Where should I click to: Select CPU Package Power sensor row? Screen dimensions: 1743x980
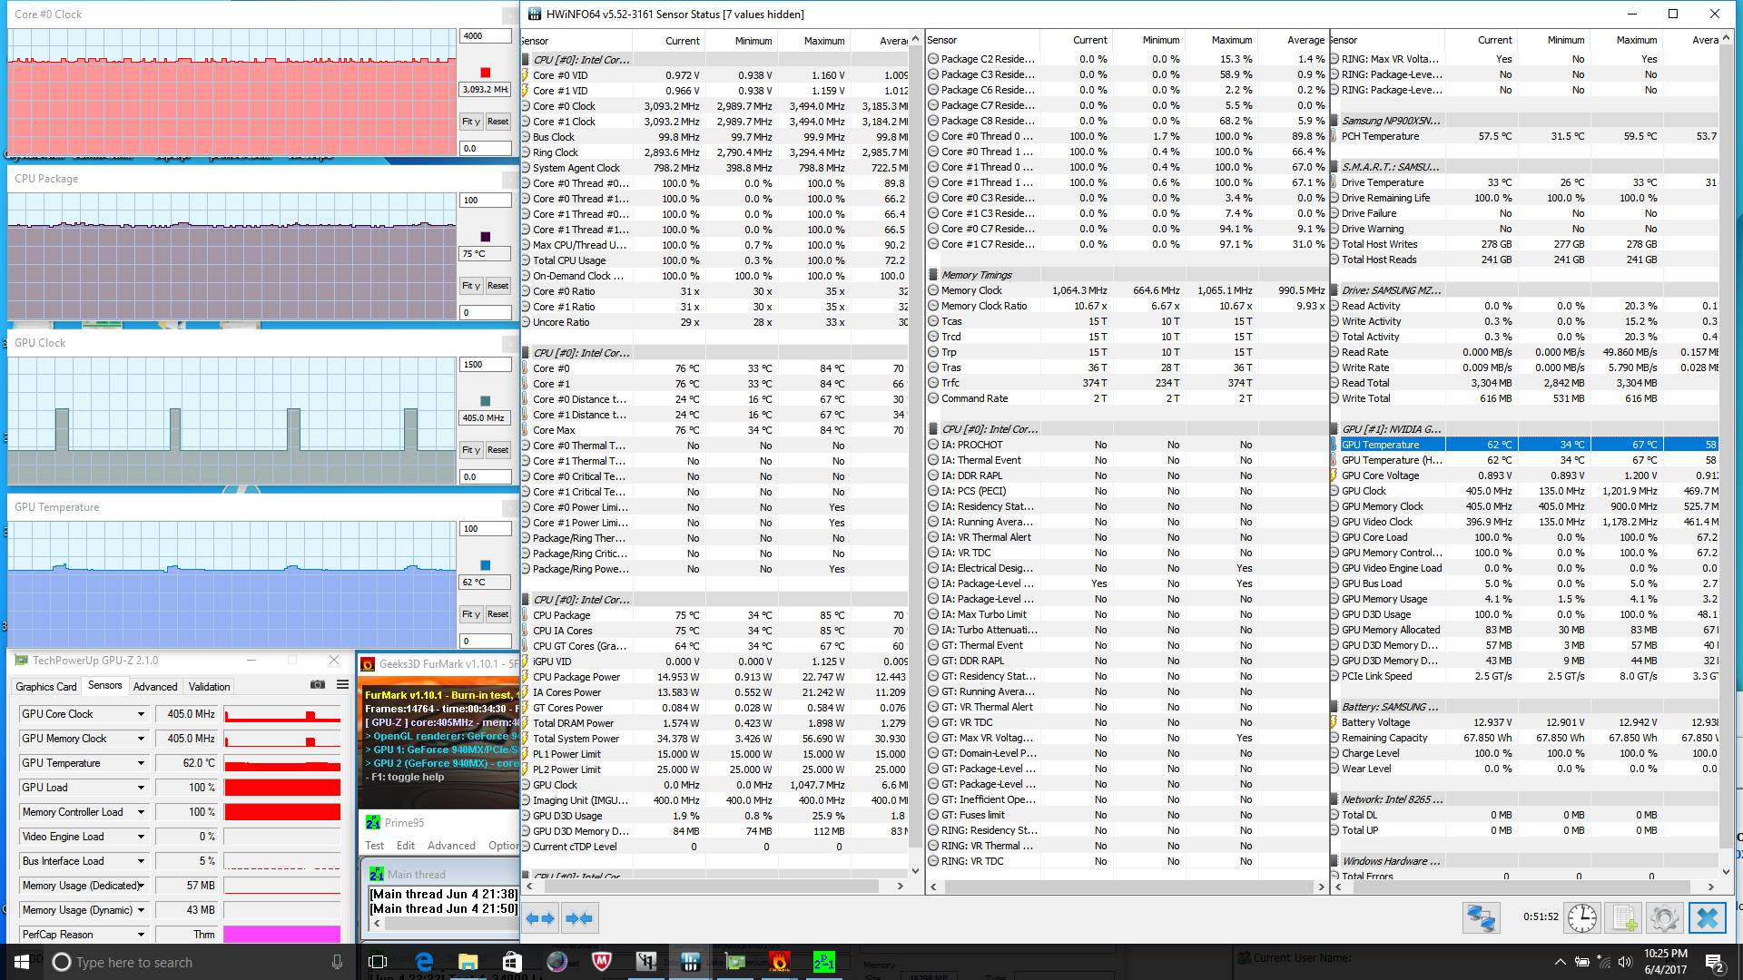pyautogui.click(x=714, y=677)
